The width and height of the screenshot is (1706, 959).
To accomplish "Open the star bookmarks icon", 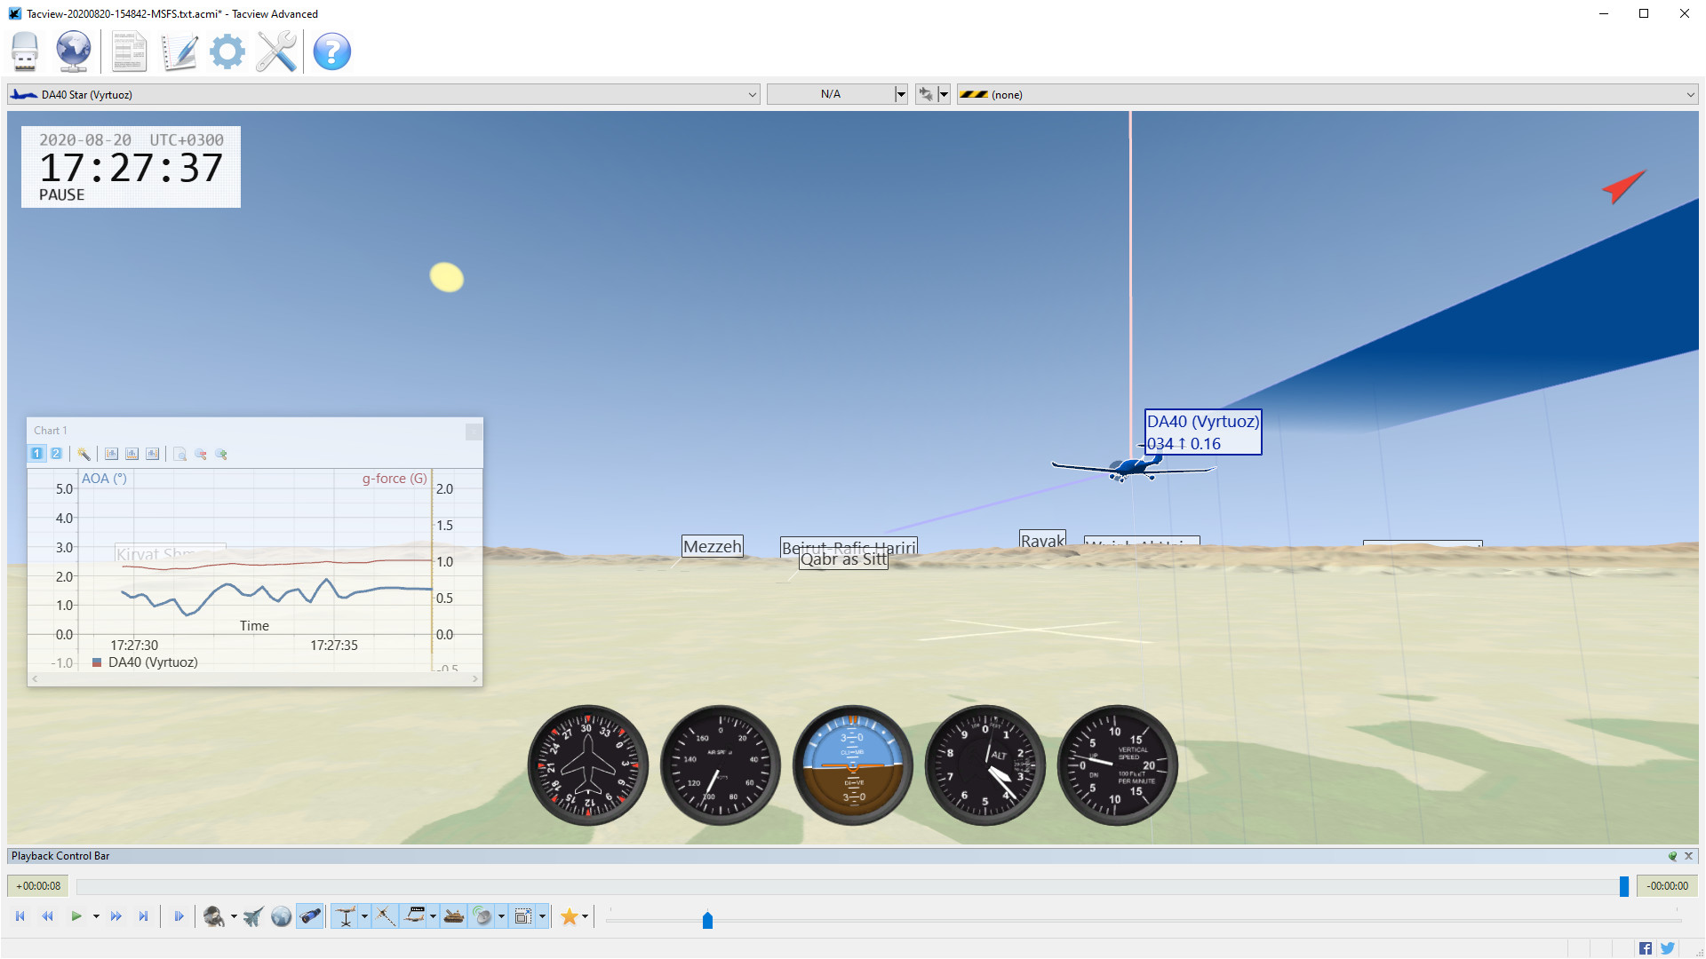I will click(570, 915).
